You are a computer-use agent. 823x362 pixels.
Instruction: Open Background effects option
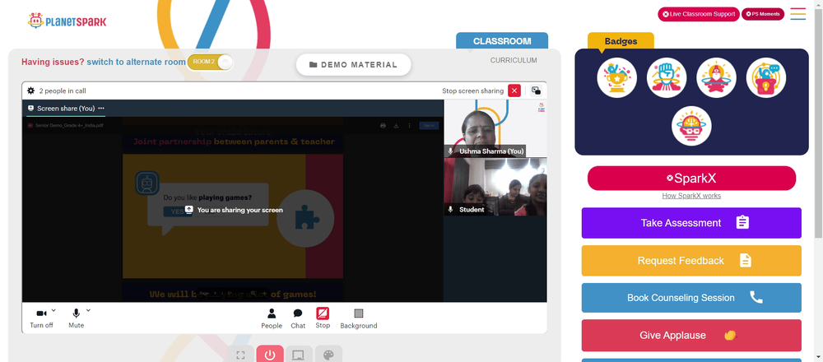359,319
